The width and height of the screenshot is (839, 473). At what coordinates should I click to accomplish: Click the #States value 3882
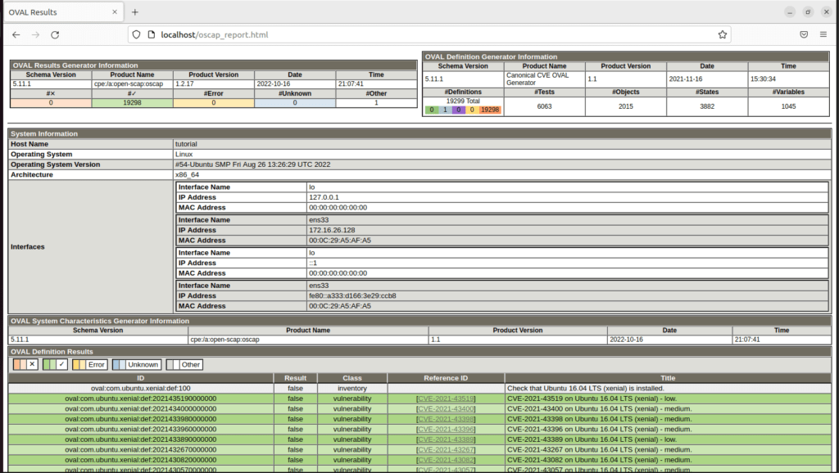tap(707, 106)
